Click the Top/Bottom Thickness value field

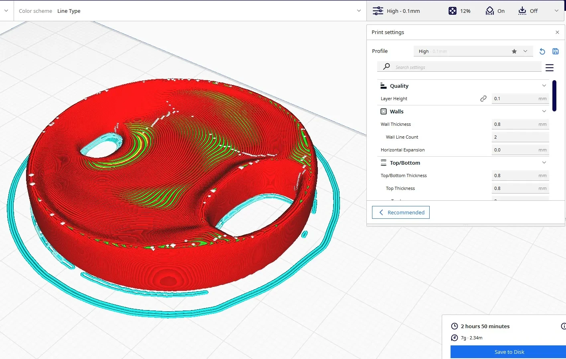520,175
